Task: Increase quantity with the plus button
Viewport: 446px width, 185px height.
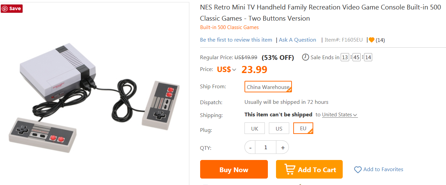Action: pyautogui.click(x=282, y=147)
